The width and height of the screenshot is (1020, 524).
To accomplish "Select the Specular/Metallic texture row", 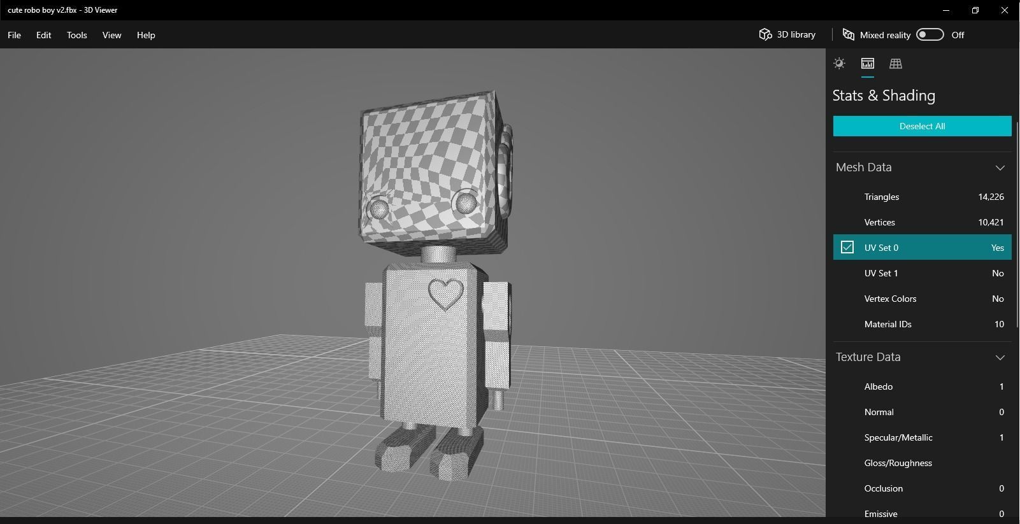I will coord(922,437).
